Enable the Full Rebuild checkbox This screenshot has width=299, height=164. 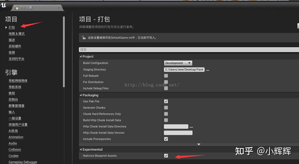click(x=166, y=76)
